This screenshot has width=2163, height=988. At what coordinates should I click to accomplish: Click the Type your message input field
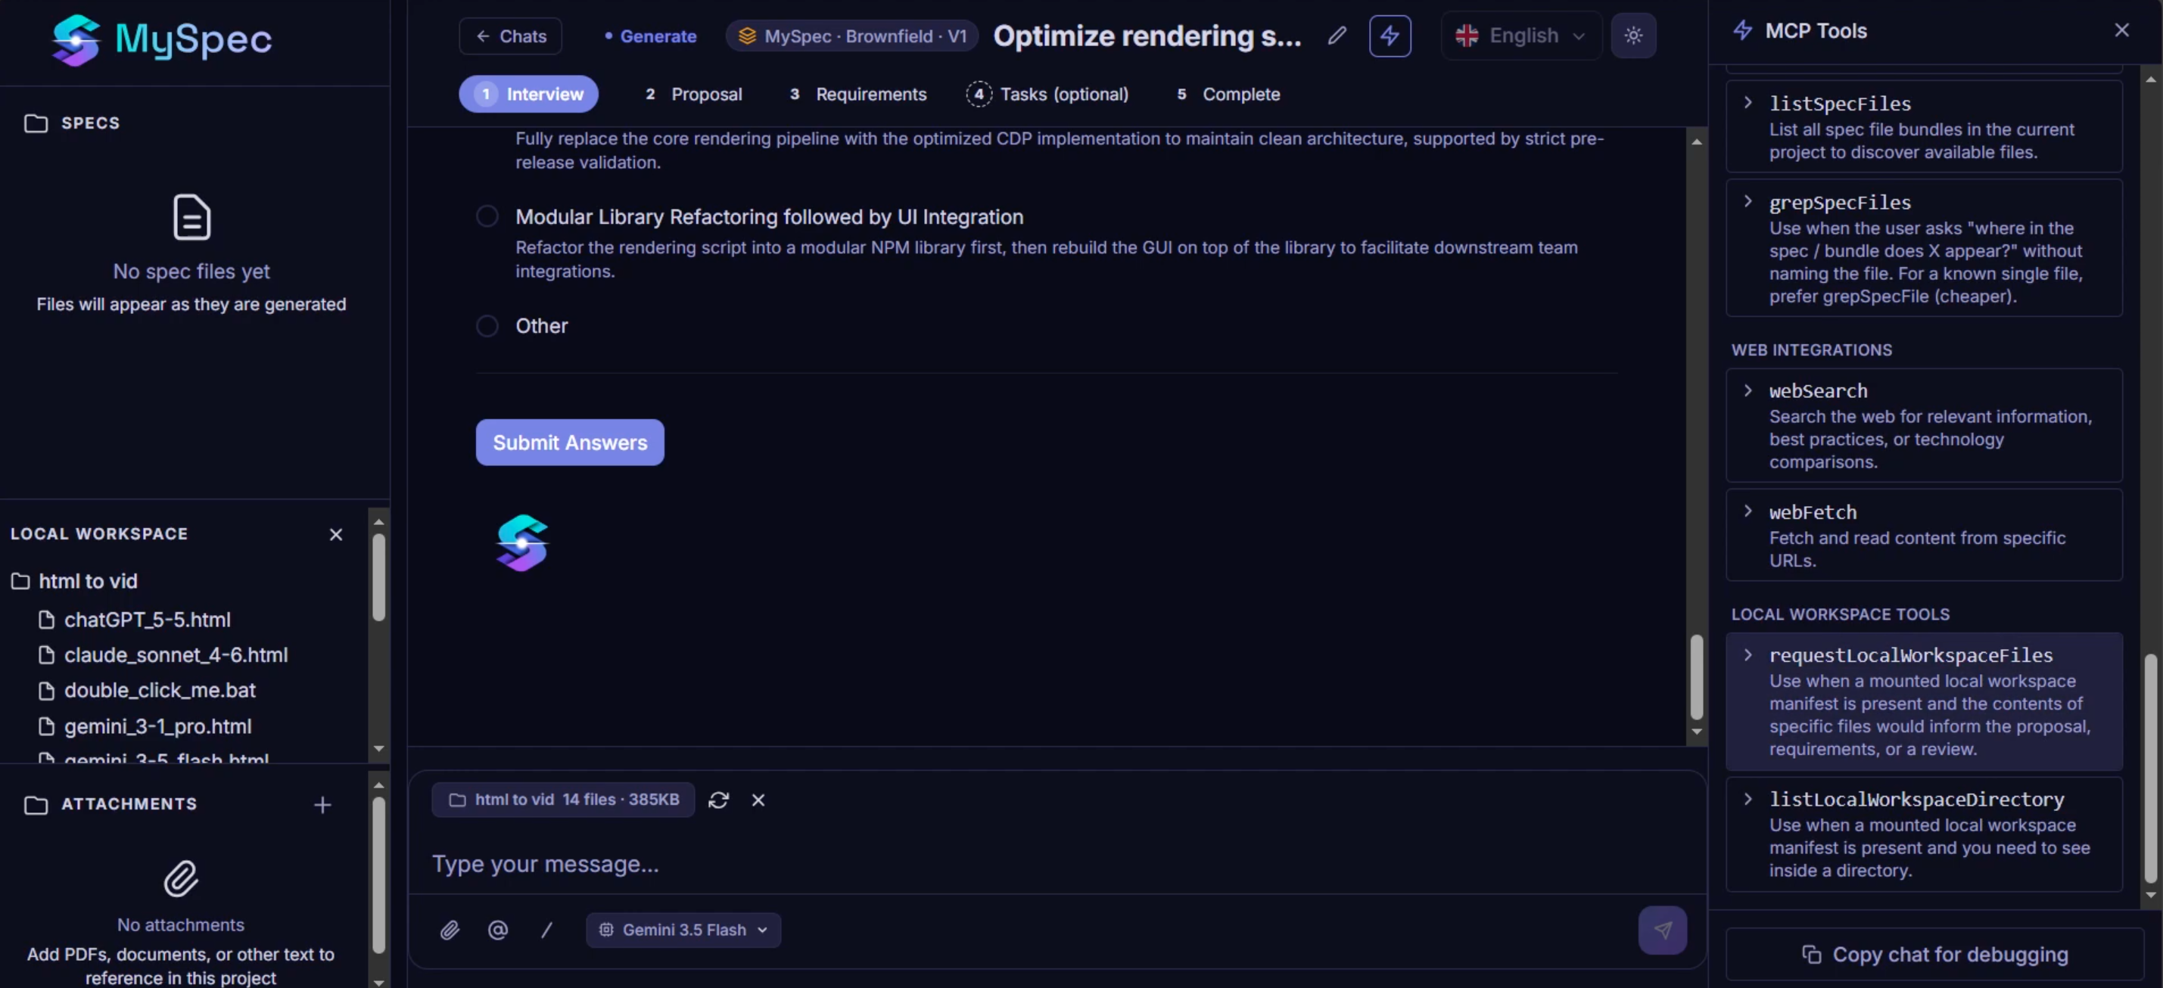(1057, 864)
